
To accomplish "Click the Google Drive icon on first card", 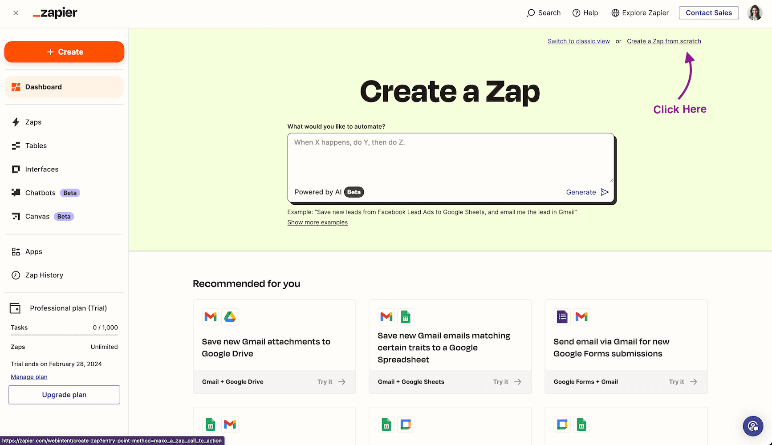I will (x=230, y=317).
